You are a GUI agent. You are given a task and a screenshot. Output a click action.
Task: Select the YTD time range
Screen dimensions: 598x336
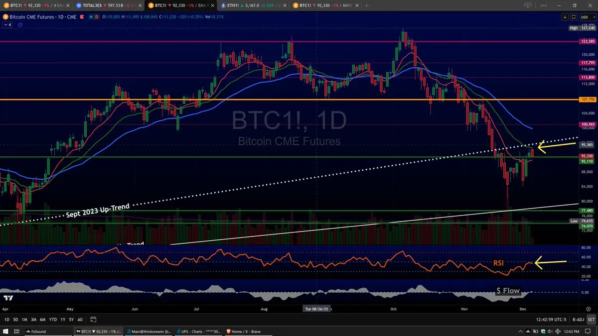[52, 320]
